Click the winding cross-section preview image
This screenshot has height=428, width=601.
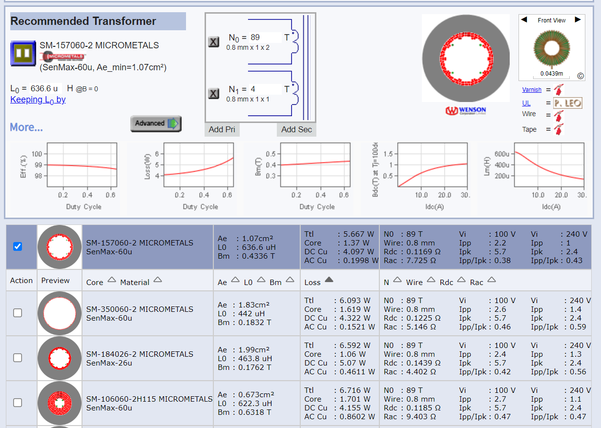(x=466, y=58)
